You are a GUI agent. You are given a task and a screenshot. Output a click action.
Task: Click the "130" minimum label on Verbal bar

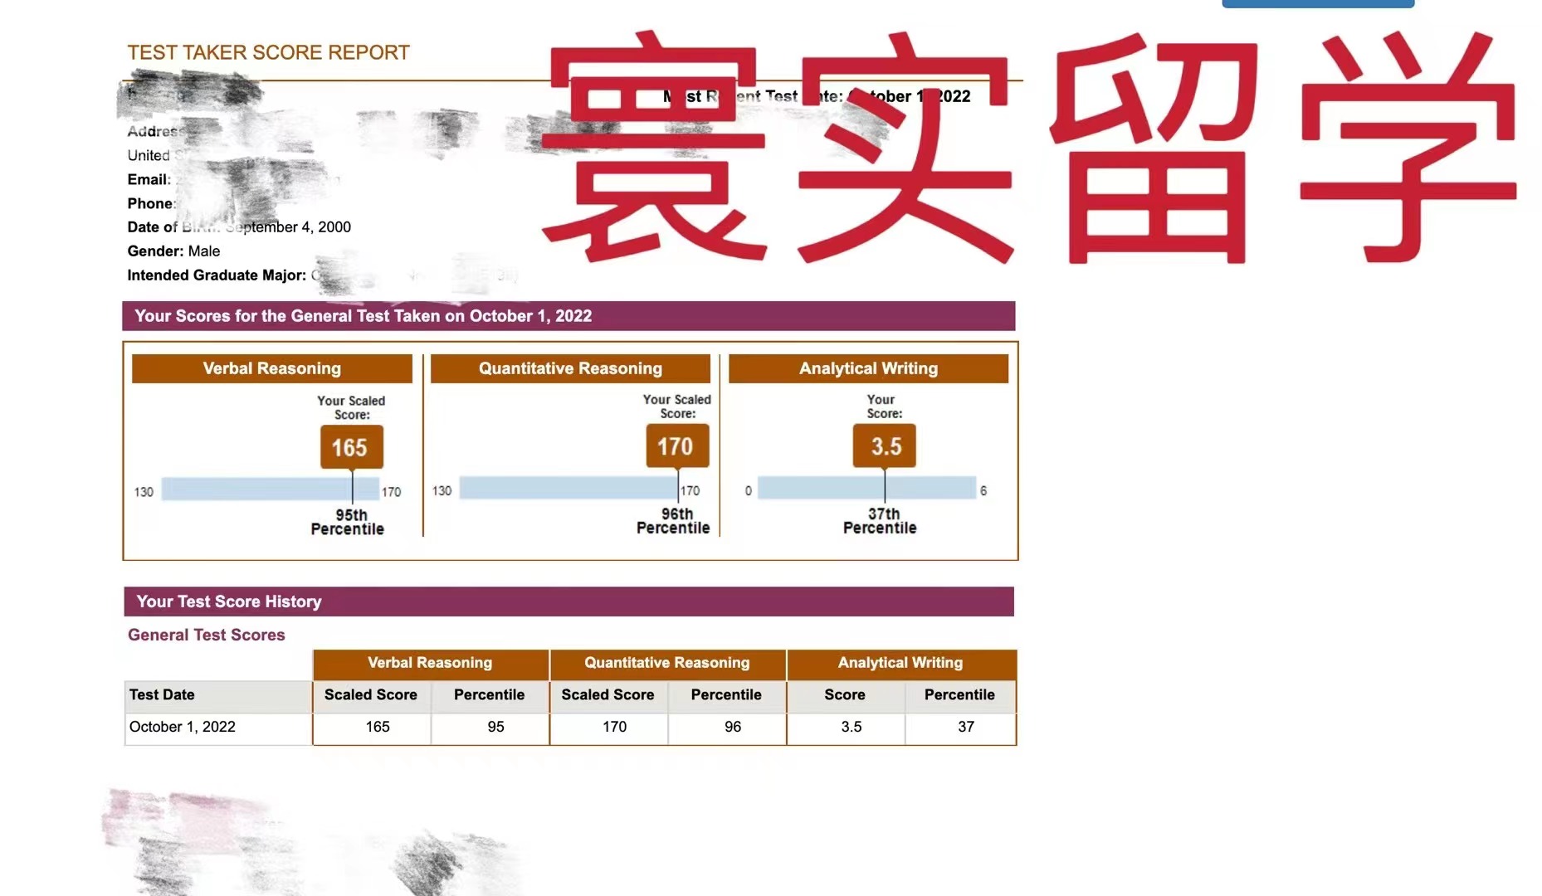[x=144, y=492]
